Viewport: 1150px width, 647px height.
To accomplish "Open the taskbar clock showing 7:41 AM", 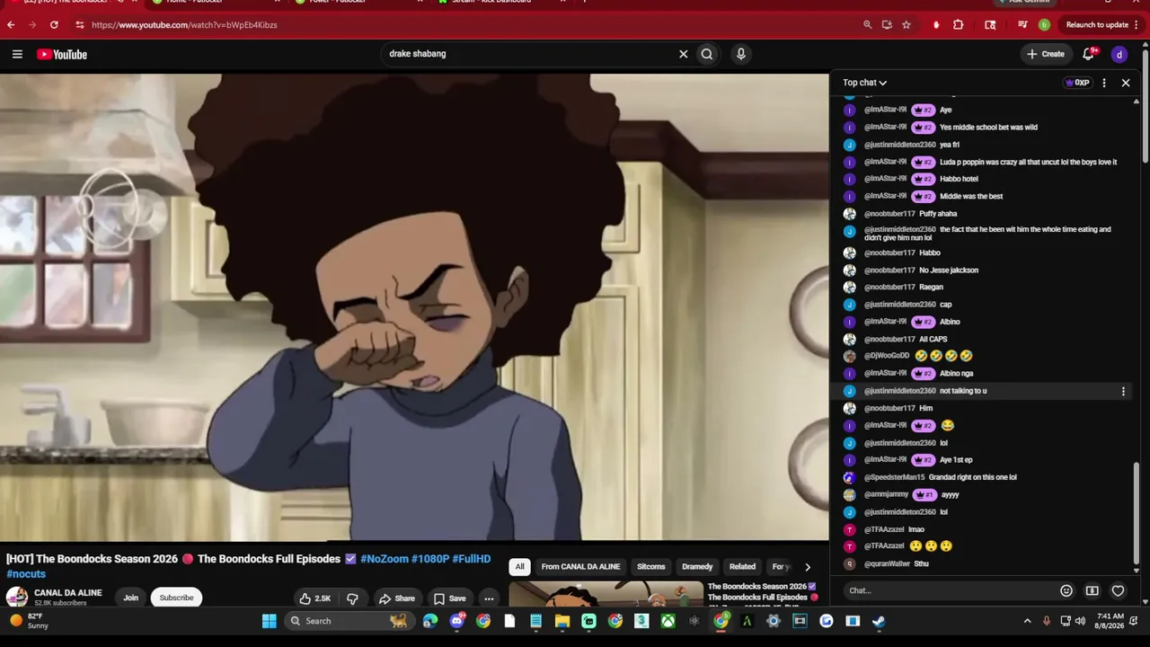I will pyautogui.click(x=1110, y=621).
